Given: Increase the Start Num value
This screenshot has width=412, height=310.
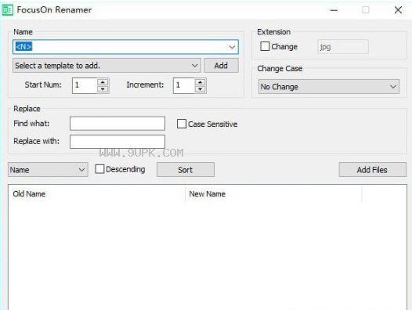Looking at the screenshot, I should click(x=103, y=82).
